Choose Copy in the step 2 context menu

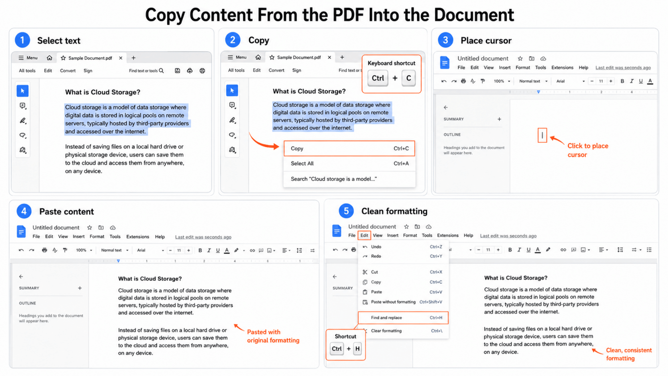[x=349, y=148]
